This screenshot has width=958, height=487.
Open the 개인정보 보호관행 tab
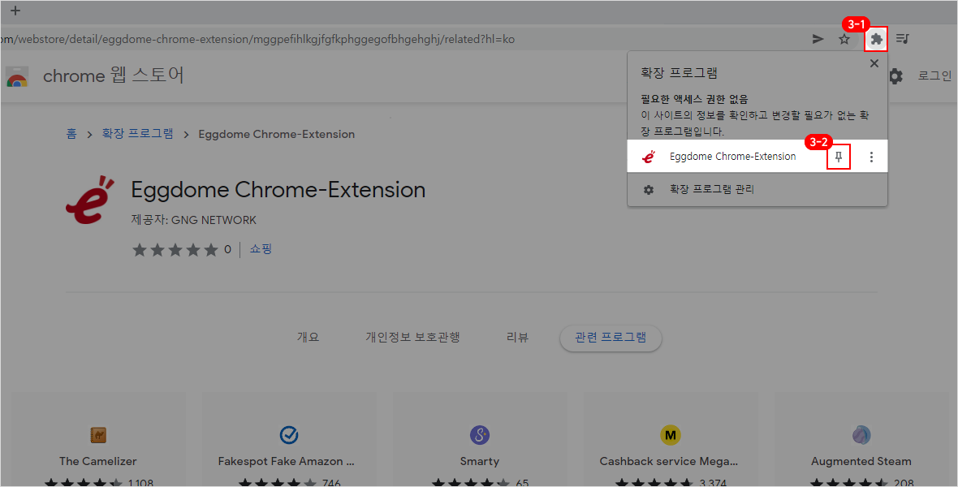tap(412, 338)
